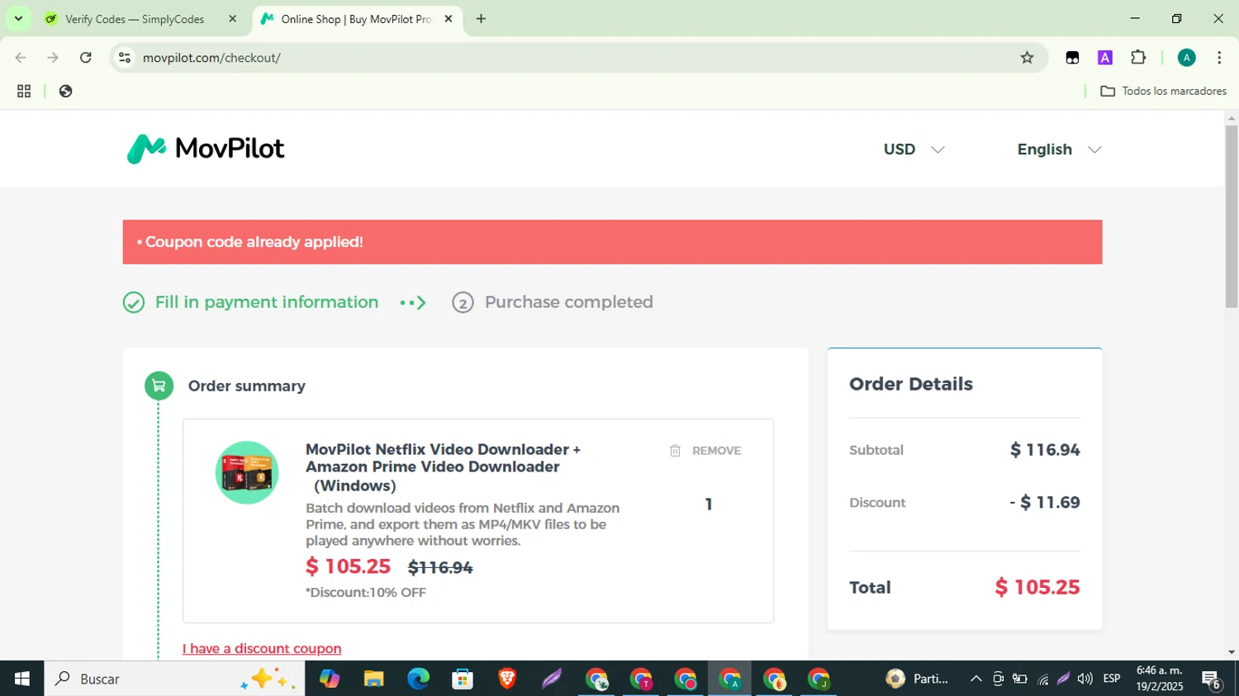
Task: Click Discount amount - $ 11.69
Action: pyautogui.click(x=1045, y=503)
